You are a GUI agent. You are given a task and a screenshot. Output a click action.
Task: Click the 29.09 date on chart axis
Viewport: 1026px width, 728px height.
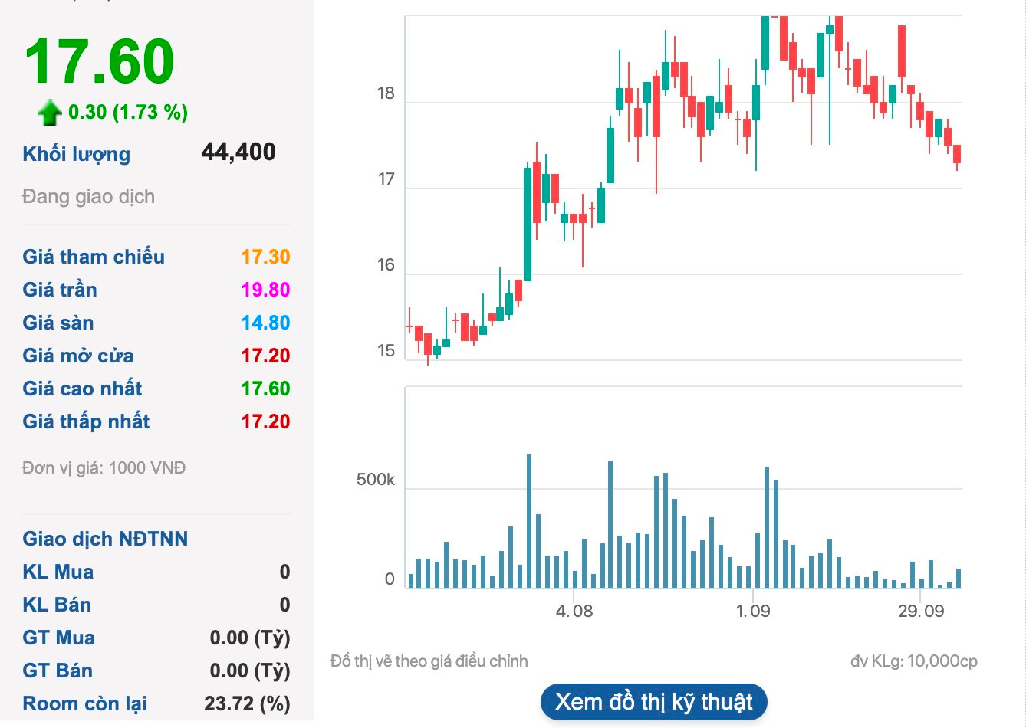(x=921, y=612)
